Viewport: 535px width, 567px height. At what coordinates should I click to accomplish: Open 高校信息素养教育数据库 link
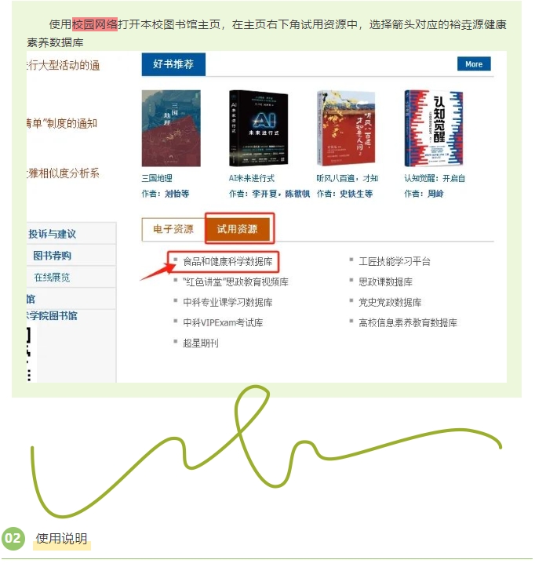(x=408, y=322)
